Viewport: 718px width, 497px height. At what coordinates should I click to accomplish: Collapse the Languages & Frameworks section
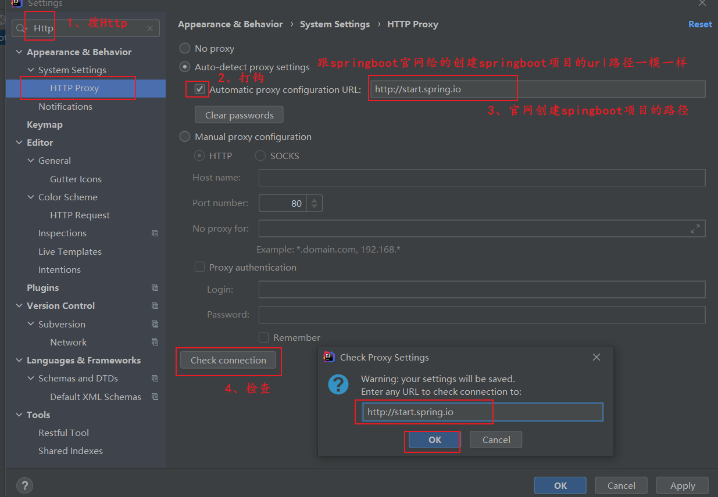[x=19, y=361]
